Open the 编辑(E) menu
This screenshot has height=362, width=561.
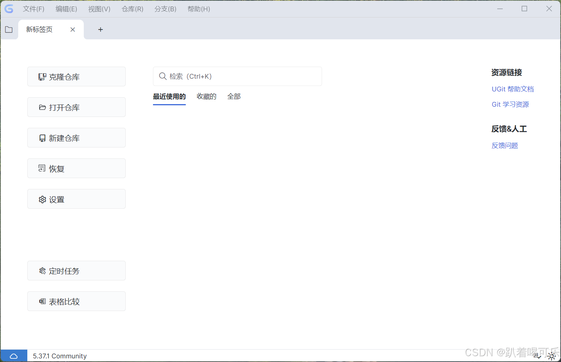pyautogui.click(x=66, y=9)
